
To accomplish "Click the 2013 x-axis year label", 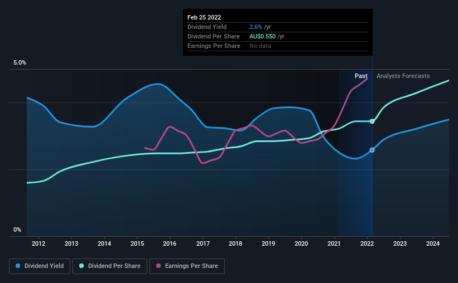I will point(71,243).
